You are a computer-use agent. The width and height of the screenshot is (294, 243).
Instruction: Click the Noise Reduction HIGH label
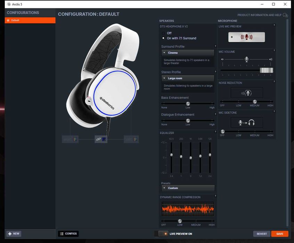270,106
